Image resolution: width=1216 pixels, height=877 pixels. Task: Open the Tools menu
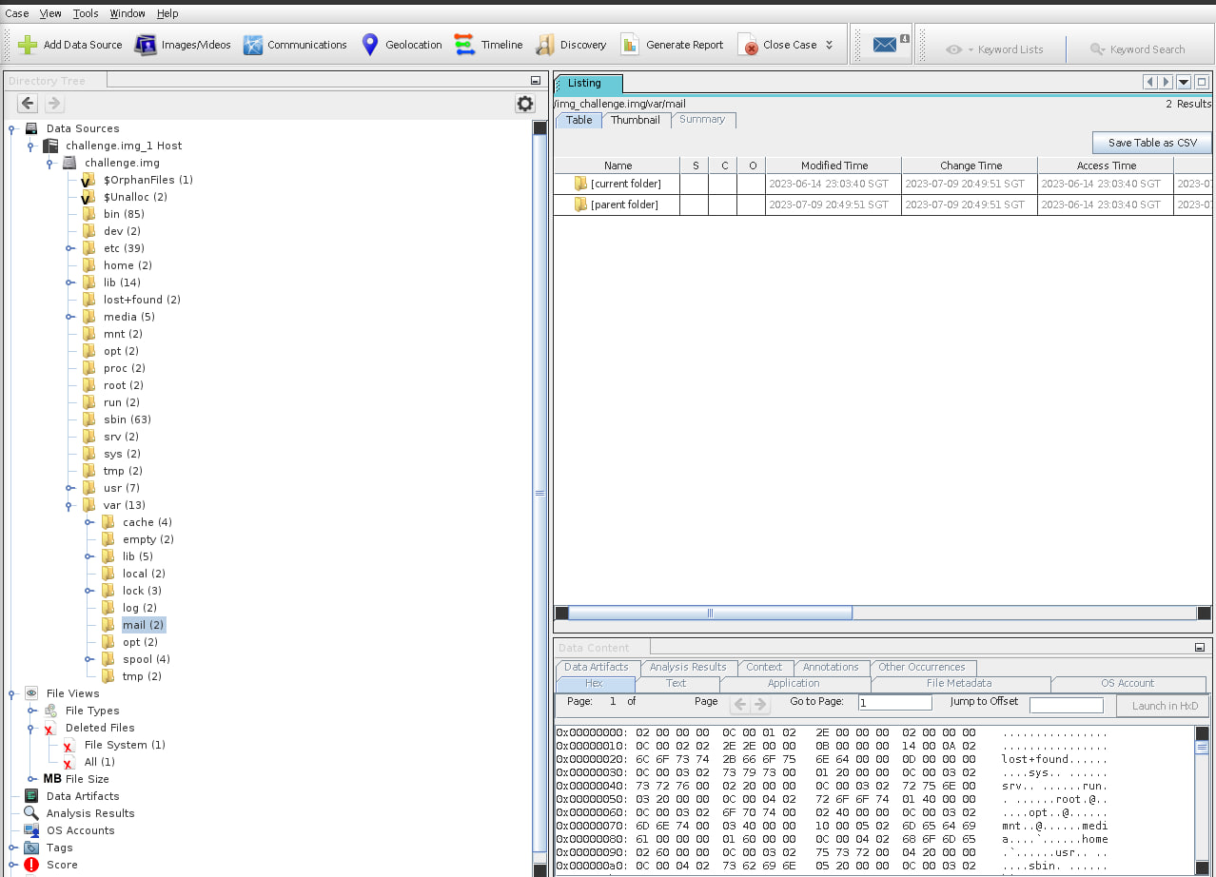[86, 13]
